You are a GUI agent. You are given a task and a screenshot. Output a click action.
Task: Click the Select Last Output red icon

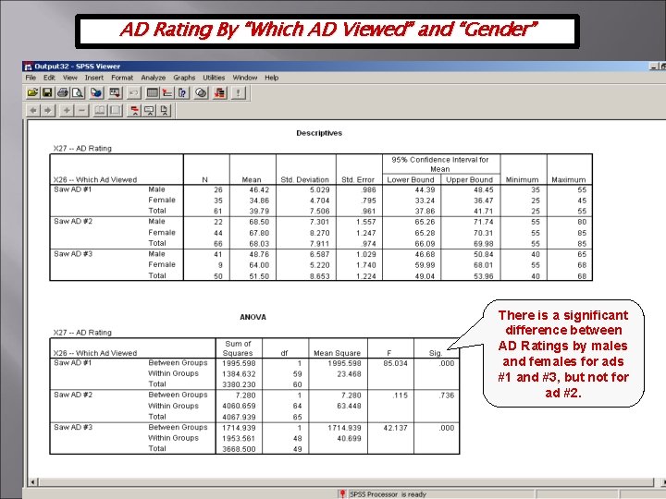click(x=219, y=92)
